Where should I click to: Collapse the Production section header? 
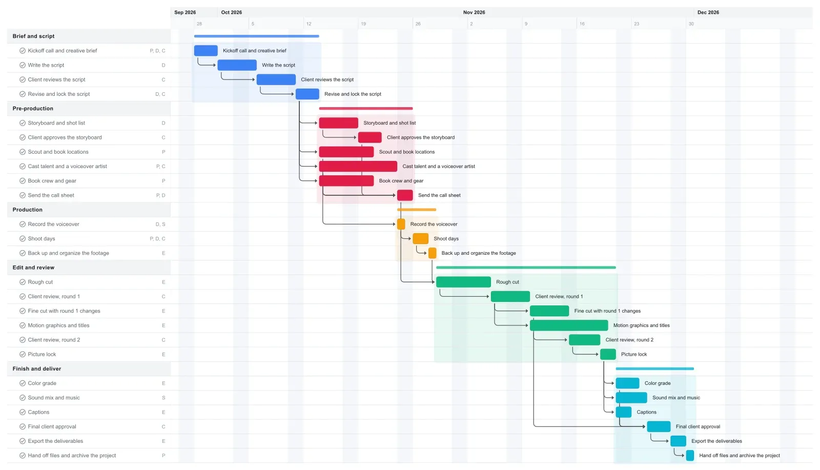[89, 210]
